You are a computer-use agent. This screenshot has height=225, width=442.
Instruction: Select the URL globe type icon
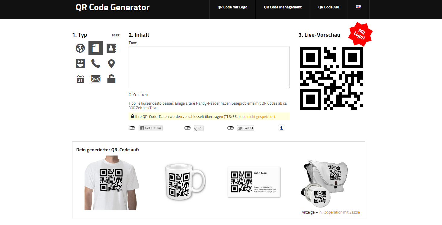click(x=80, y=48)
